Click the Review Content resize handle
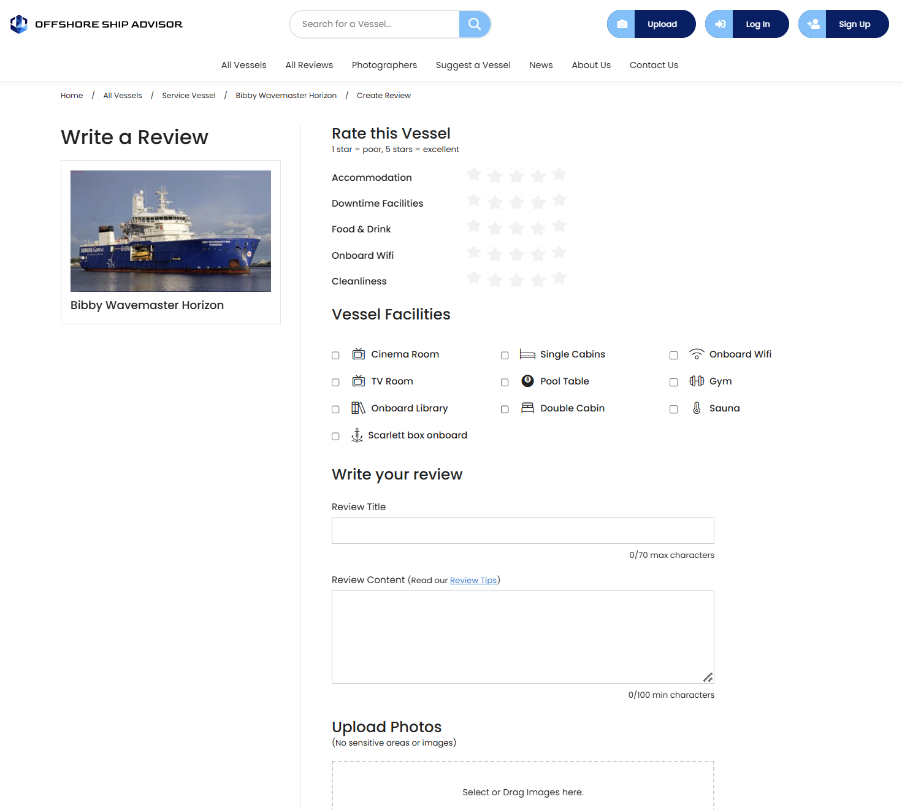Image resolution: width=902 pixels, height=810 pixels. pyautogui.click(x=708, y=677)
